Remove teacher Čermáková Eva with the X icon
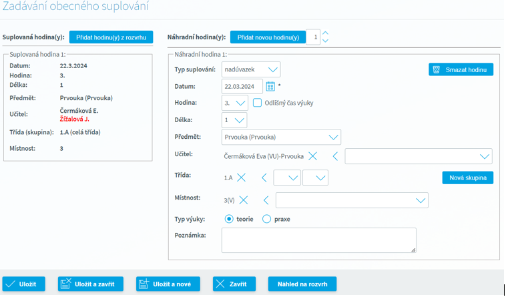 click(312, 156)
